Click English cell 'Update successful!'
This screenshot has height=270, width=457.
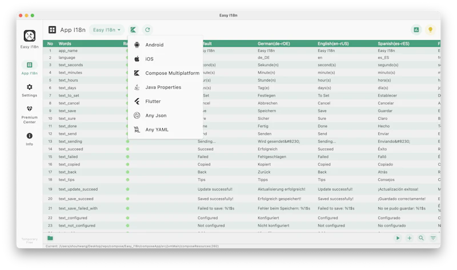pyautogui.click(x=335, y=189)
